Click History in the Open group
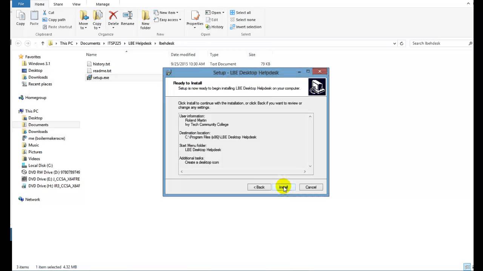483x271 pixels. click(214, 27)
